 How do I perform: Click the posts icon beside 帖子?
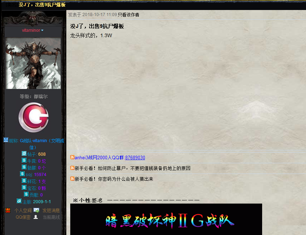tap(24, 154)
